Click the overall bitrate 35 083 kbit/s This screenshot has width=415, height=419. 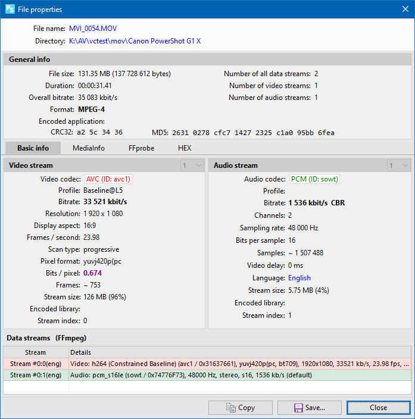(x=98, y=98)
